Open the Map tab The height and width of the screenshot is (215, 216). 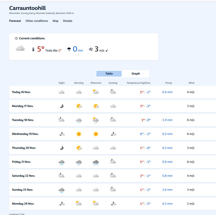pos(56,21)
